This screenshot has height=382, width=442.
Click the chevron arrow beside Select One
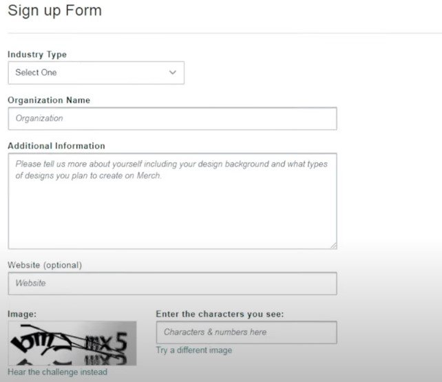click(173, 72)
